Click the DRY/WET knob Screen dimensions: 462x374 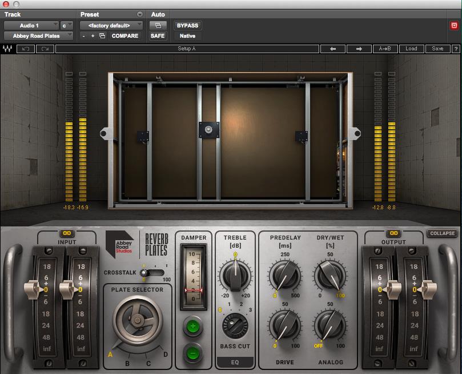330,276
